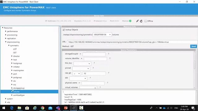This screenshot has height=111, width=198.
Task: Expand the performance tree node
Action: pyautogui.click(x=6, y=31)
